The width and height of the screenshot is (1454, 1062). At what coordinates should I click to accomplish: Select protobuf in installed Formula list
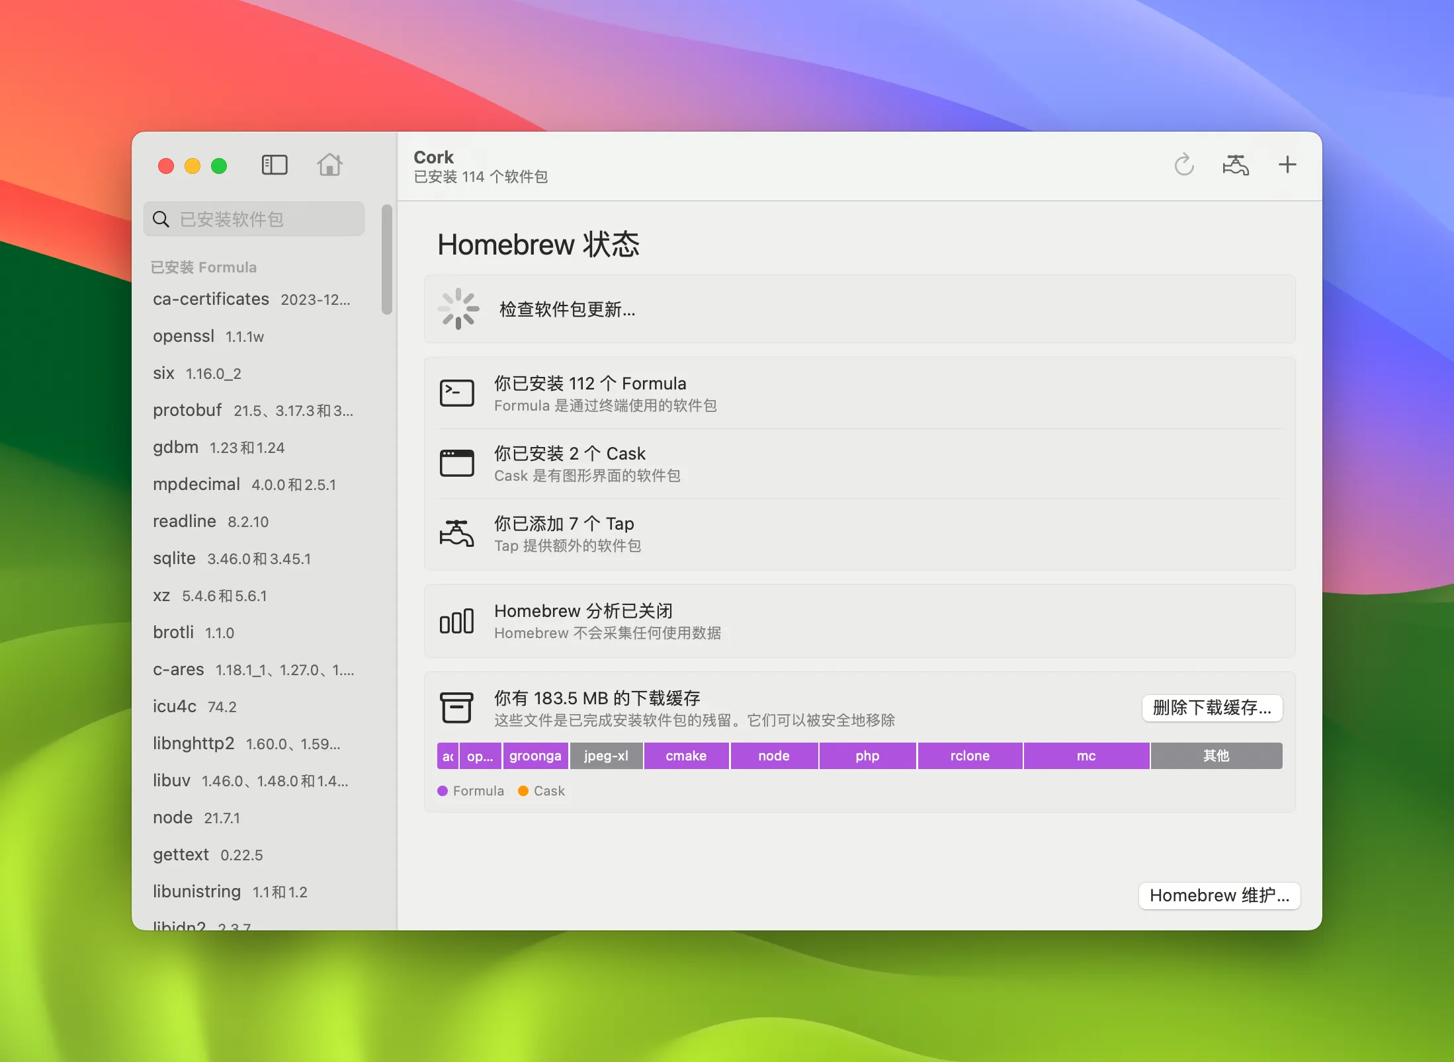pos(251,411)
